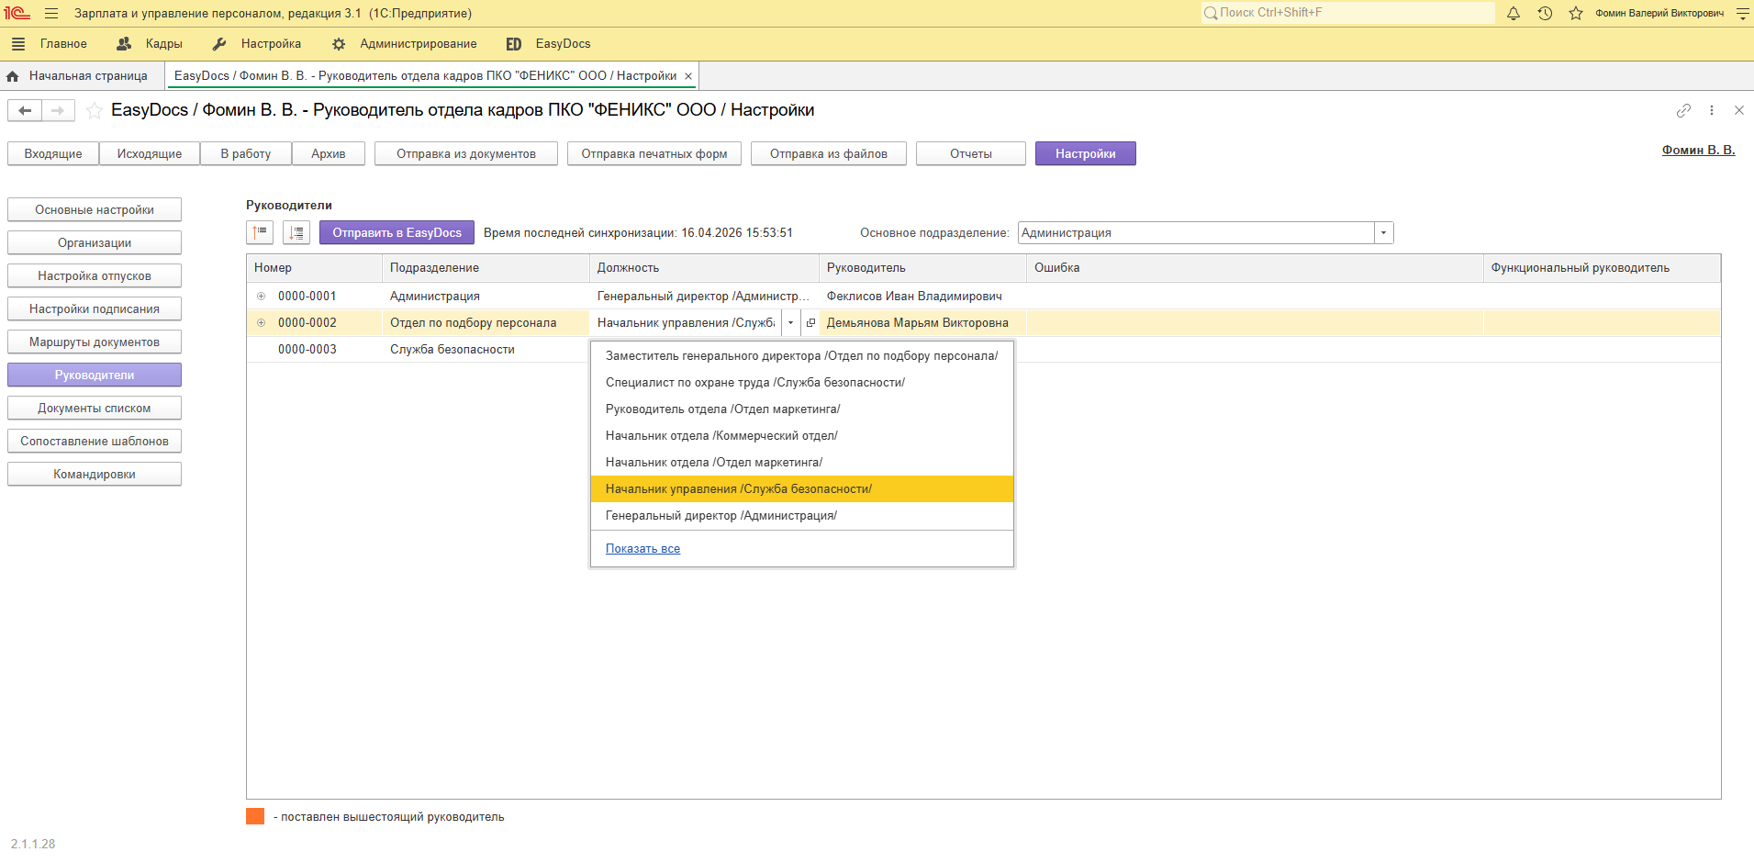Click the move-up list icon
The image size is (1754, 863).
[x=260, y=233]
